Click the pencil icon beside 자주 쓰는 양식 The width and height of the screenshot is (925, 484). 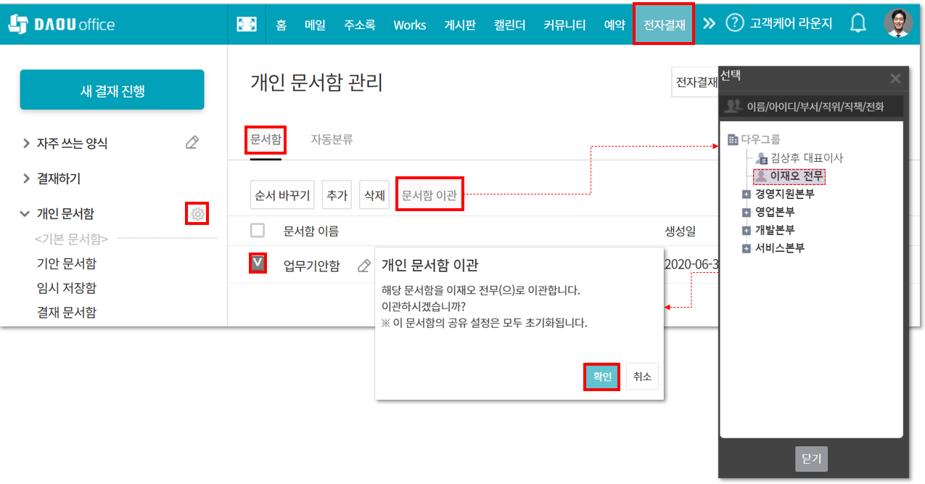click(192, 143)
